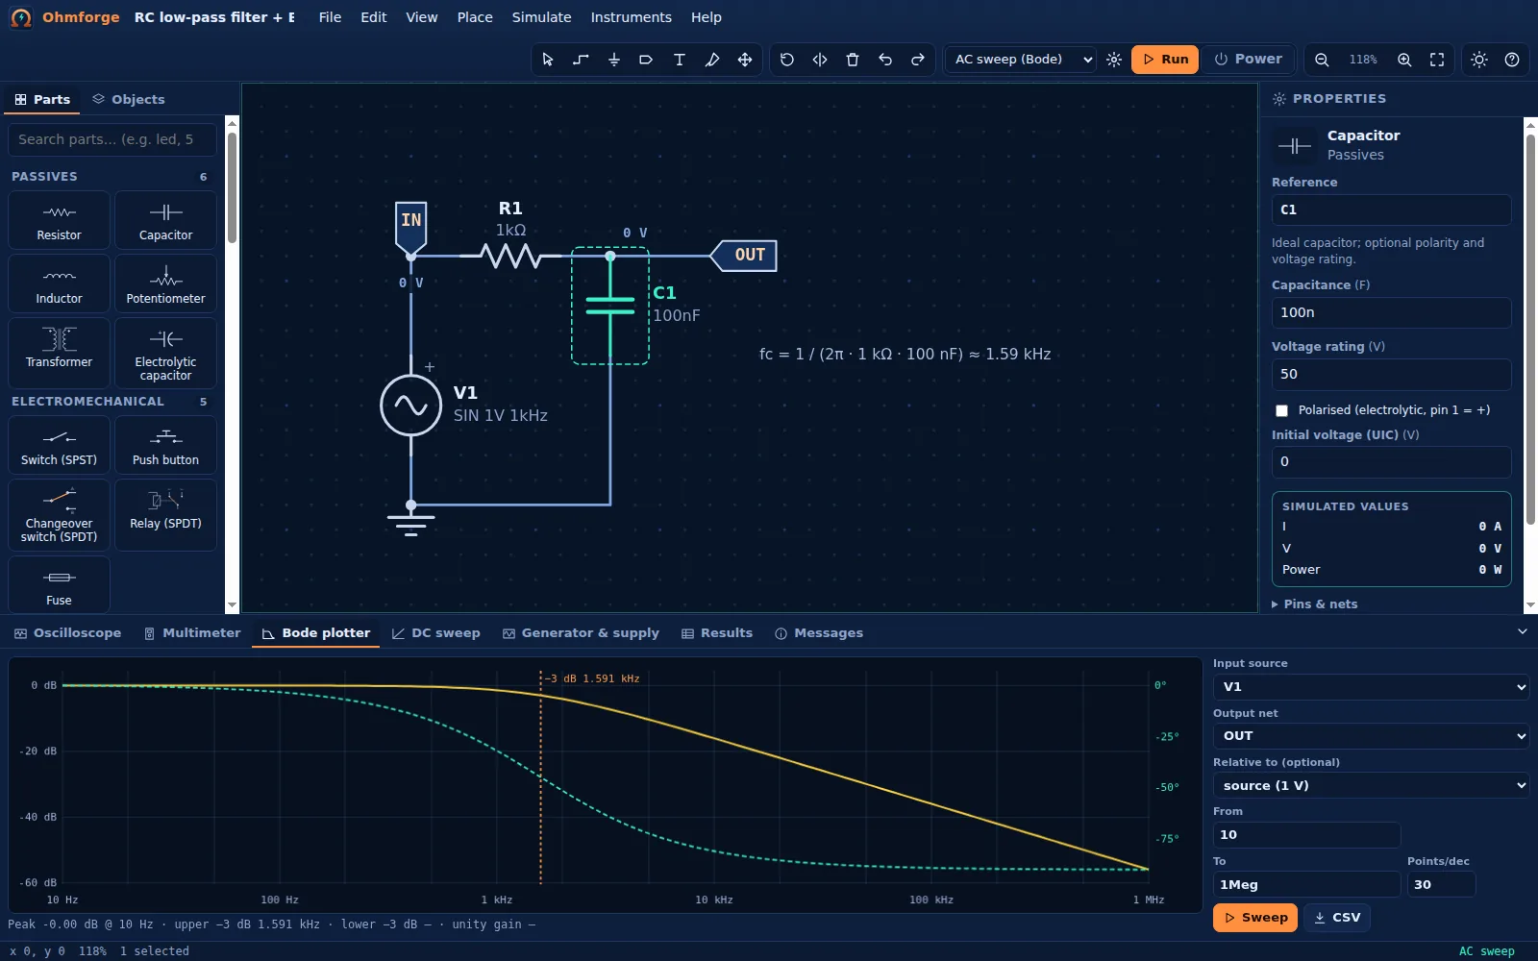The height and width of the screenshot is (961, 1538).
Task: Switch to the Oscilloscope tab
Action: [x=67, y=633]
